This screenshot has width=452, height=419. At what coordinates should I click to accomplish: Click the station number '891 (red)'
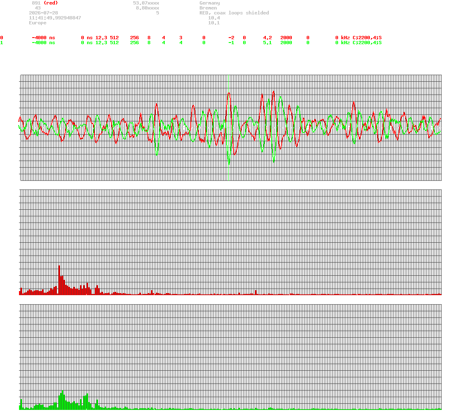click(x=45, y=3)
